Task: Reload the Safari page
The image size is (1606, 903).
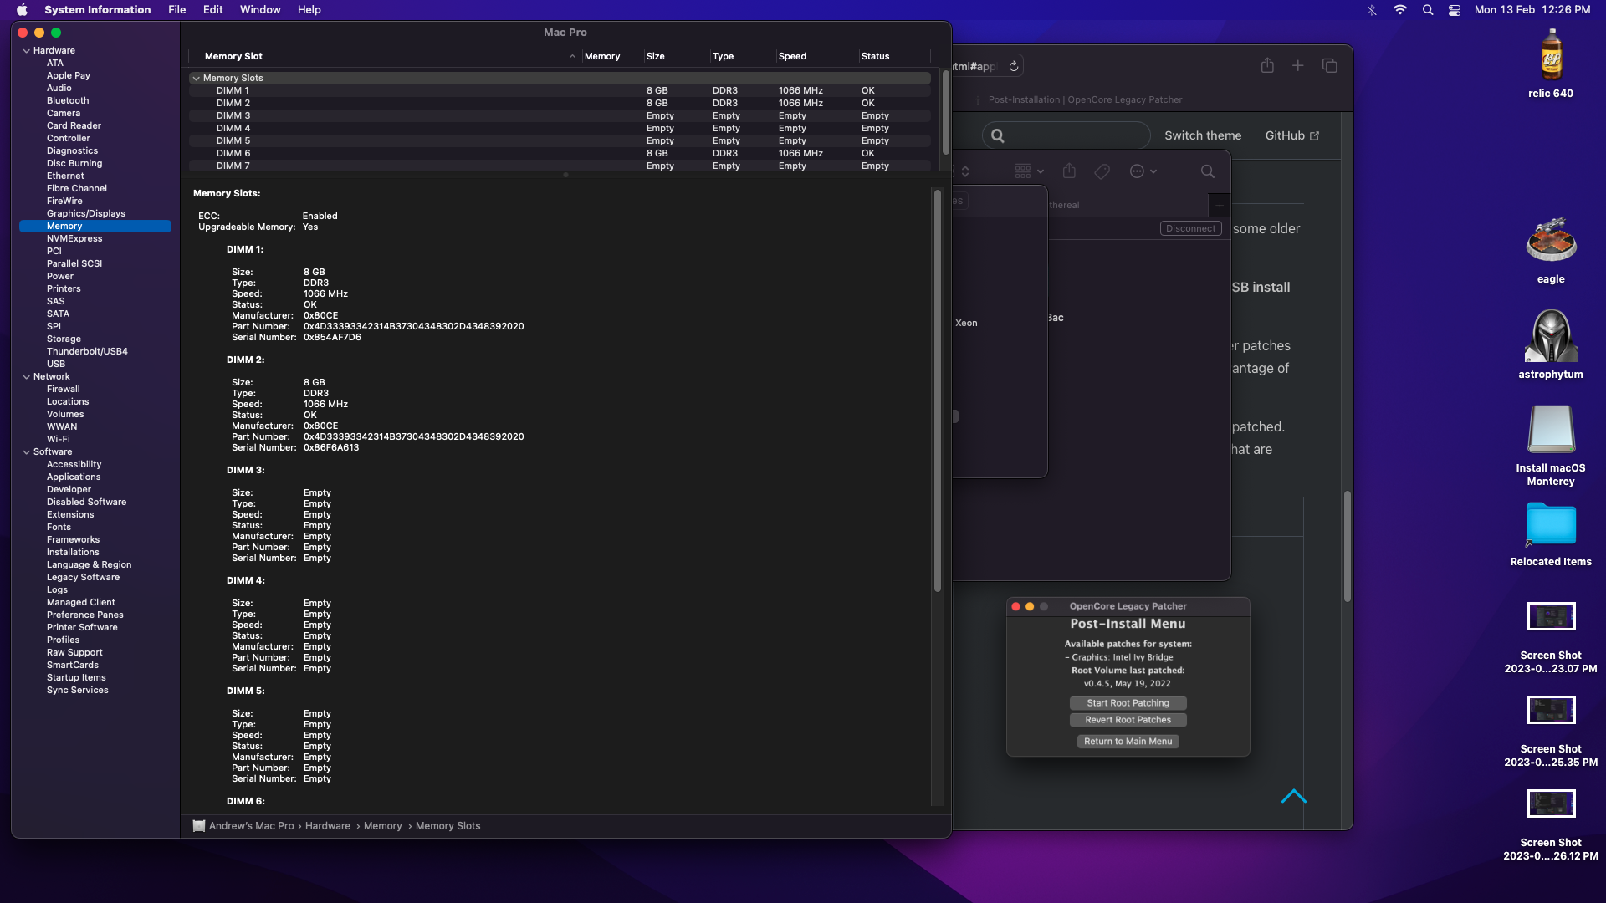Action: coord(1014,66)
